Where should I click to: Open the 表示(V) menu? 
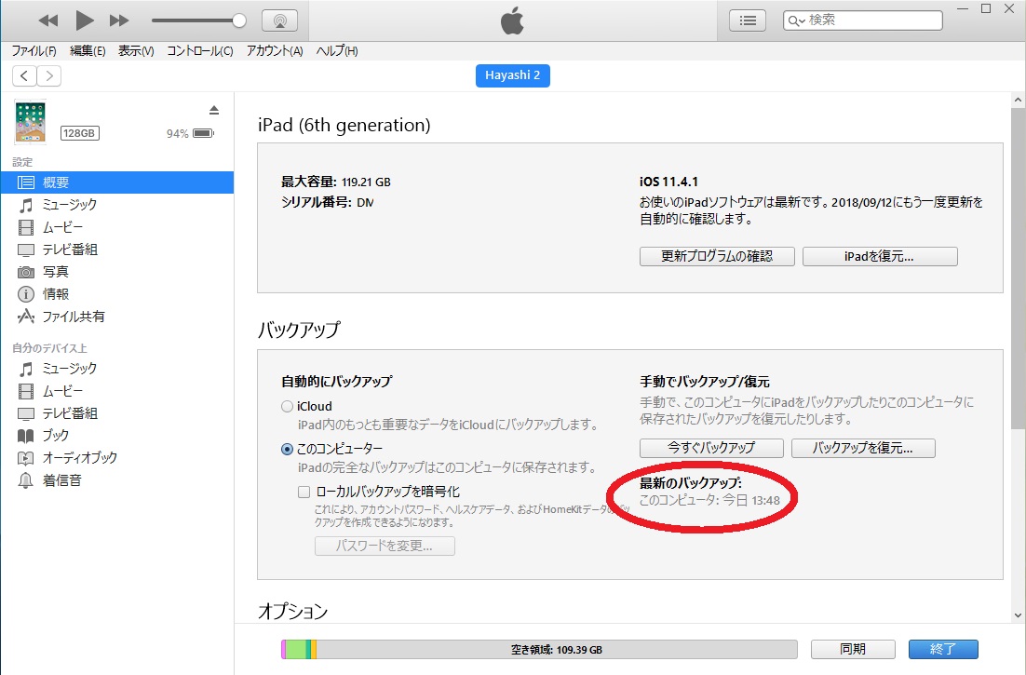pyautogui.click(x=136, y=51)
